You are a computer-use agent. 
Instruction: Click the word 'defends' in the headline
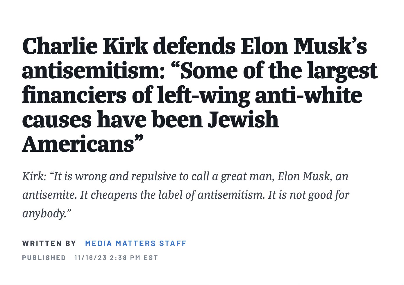[x=194, y=46]
